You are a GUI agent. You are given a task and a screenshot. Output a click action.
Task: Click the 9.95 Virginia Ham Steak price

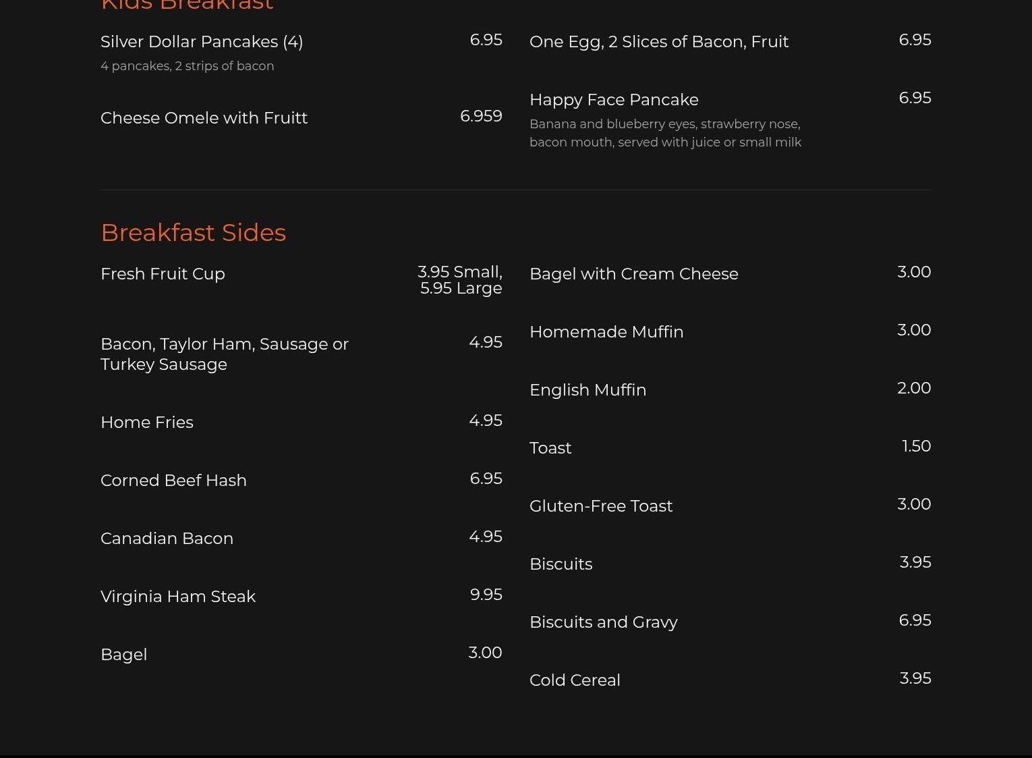point(486,595)
